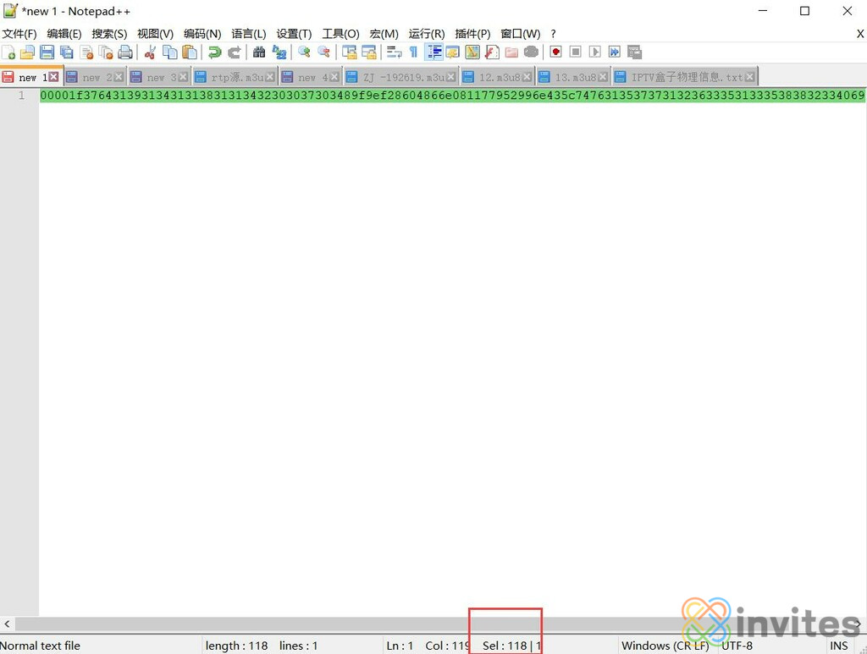Copy the selection with the toolbar icon
867x654 pixels.
tap(169, 52)
